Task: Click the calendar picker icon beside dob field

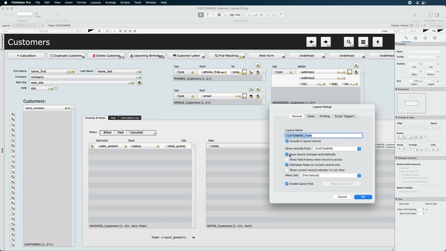Action: (x=55, y=88)
